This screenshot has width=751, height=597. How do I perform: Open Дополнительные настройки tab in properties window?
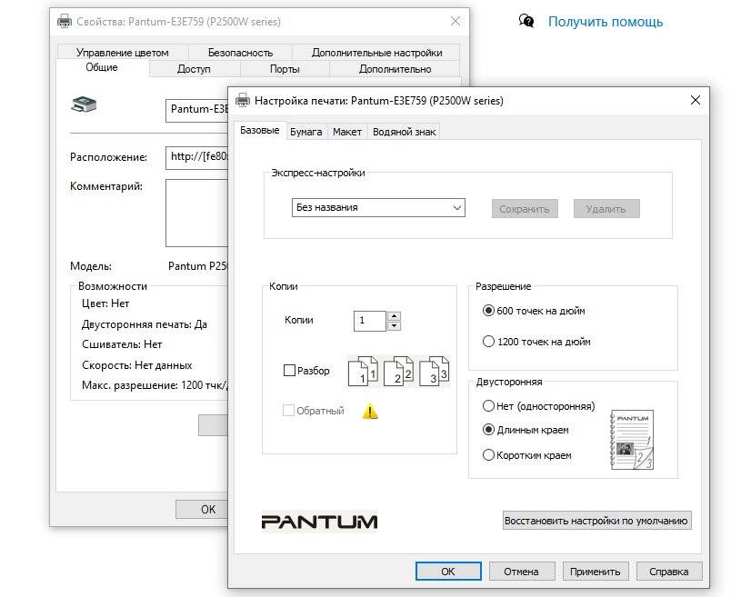click(377, 52)
